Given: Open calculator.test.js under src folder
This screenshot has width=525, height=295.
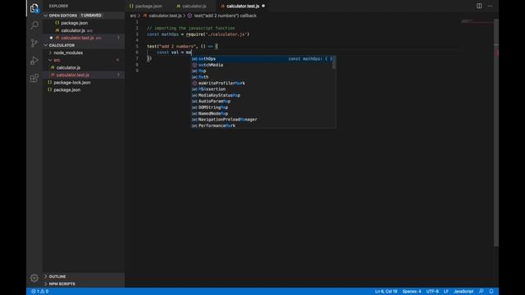Looking at the screenshot, I should (73, 75).
